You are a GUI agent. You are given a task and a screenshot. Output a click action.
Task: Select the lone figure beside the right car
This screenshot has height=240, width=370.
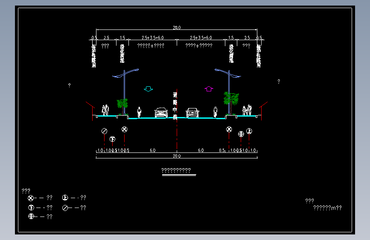pos(215,112)
